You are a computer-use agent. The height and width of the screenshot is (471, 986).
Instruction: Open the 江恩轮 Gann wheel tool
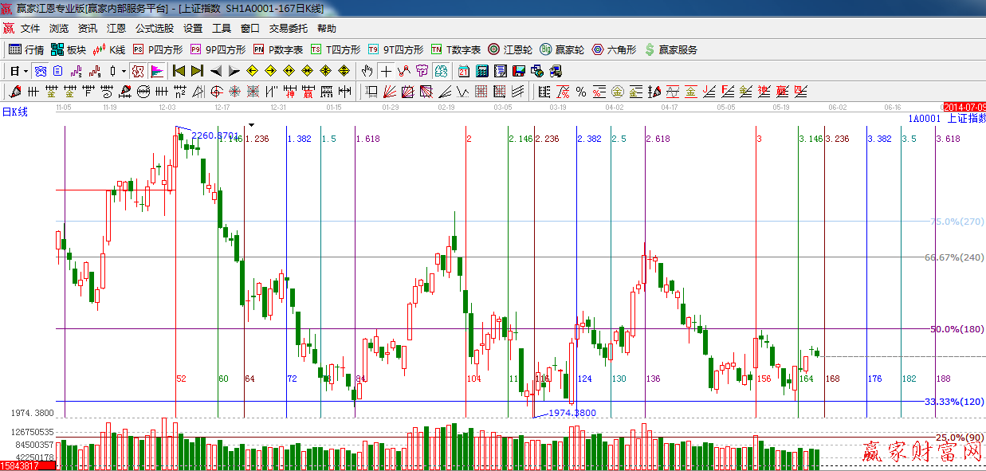[511, 49]
